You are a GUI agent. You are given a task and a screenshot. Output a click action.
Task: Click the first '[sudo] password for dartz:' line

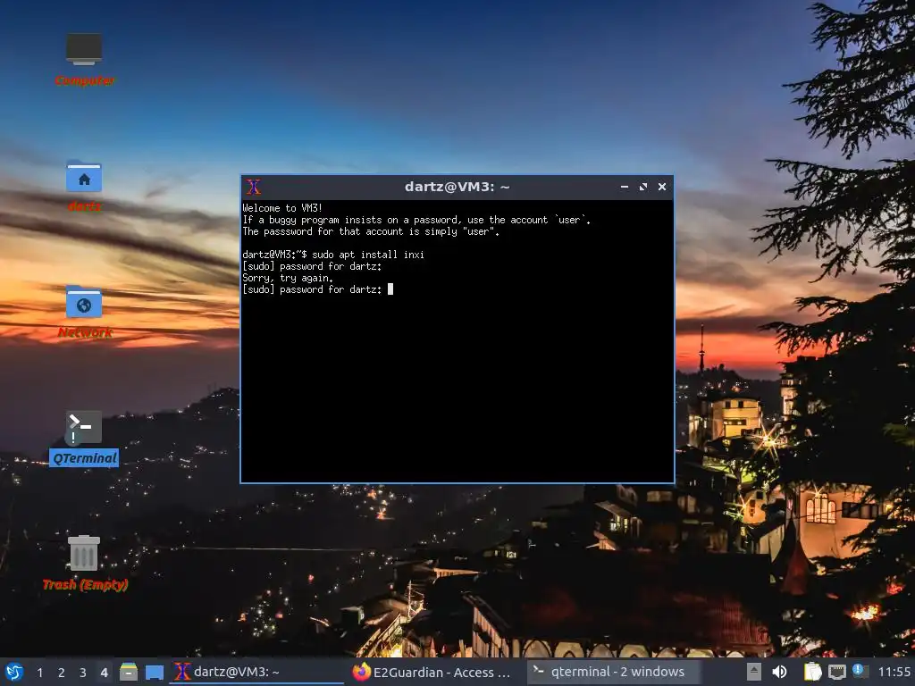[x=312, y=266]
